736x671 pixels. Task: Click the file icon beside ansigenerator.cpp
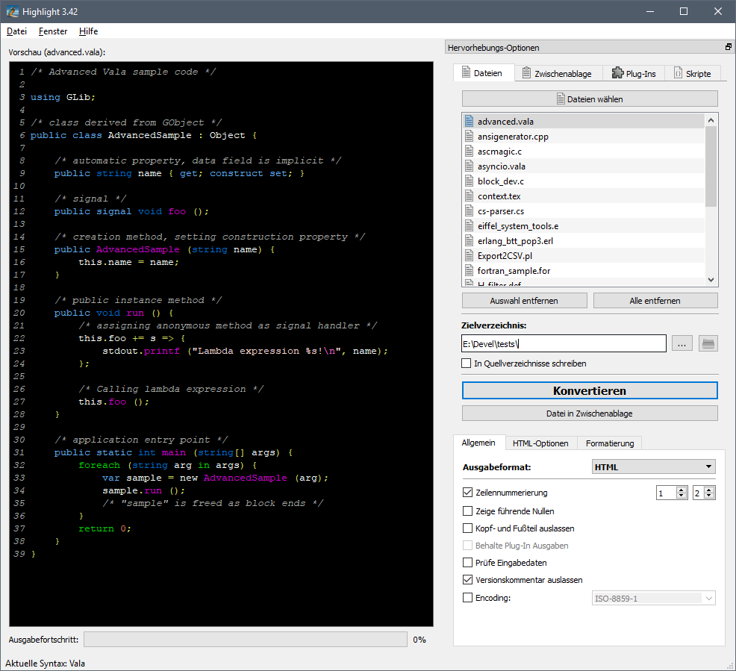469,136
